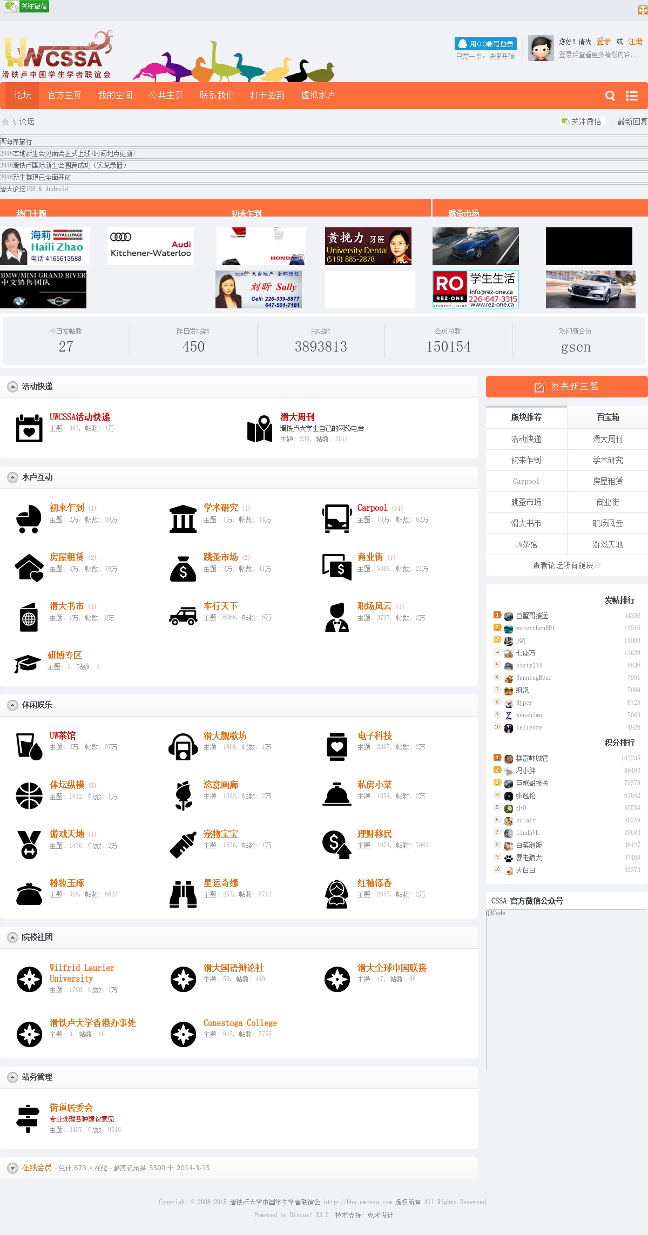The width and height of the screenshot is (648, 1235).
Task: Collapse the 站务管理 section
Action: [12, 1077]
